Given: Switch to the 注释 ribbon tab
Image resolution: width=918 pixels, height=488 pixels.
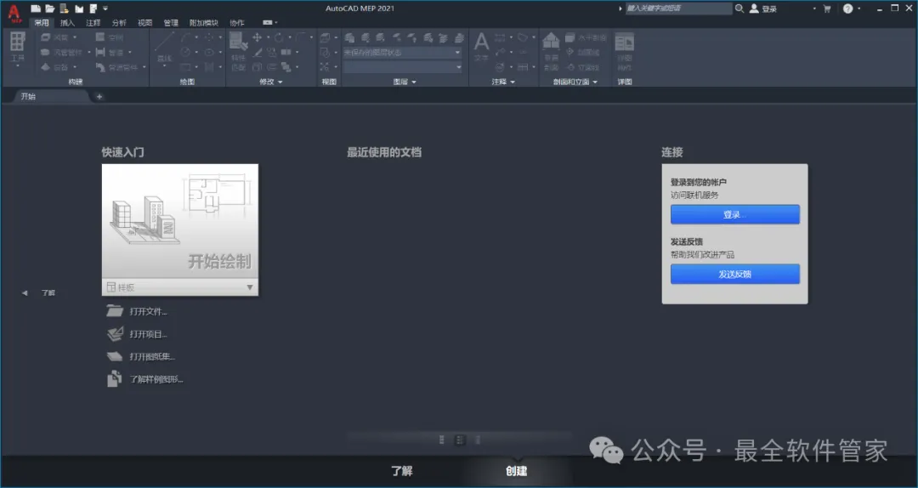Looking at the screenshot, I should coord(93,23).
